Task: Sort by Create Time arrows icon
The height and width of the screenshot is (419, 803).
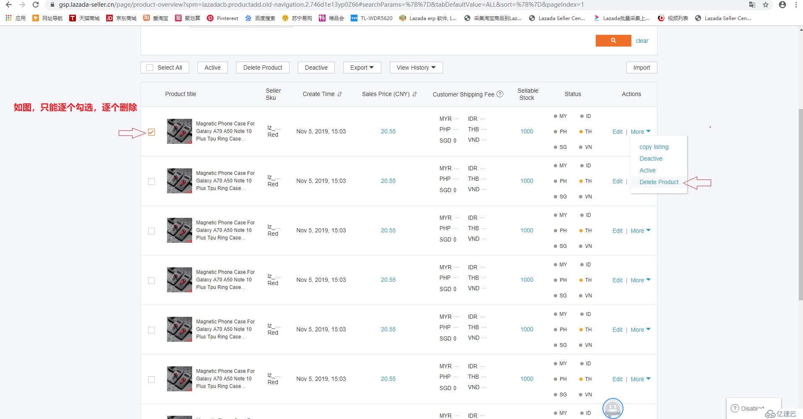Action: 340,94
